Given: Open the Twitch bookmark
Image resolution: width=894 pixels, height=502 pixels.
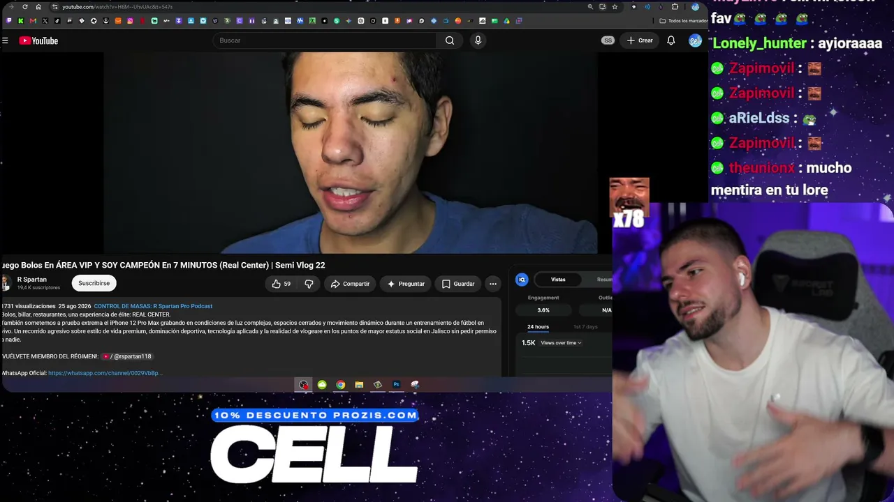Looking at the screenshot, I should tap(9, 21).
